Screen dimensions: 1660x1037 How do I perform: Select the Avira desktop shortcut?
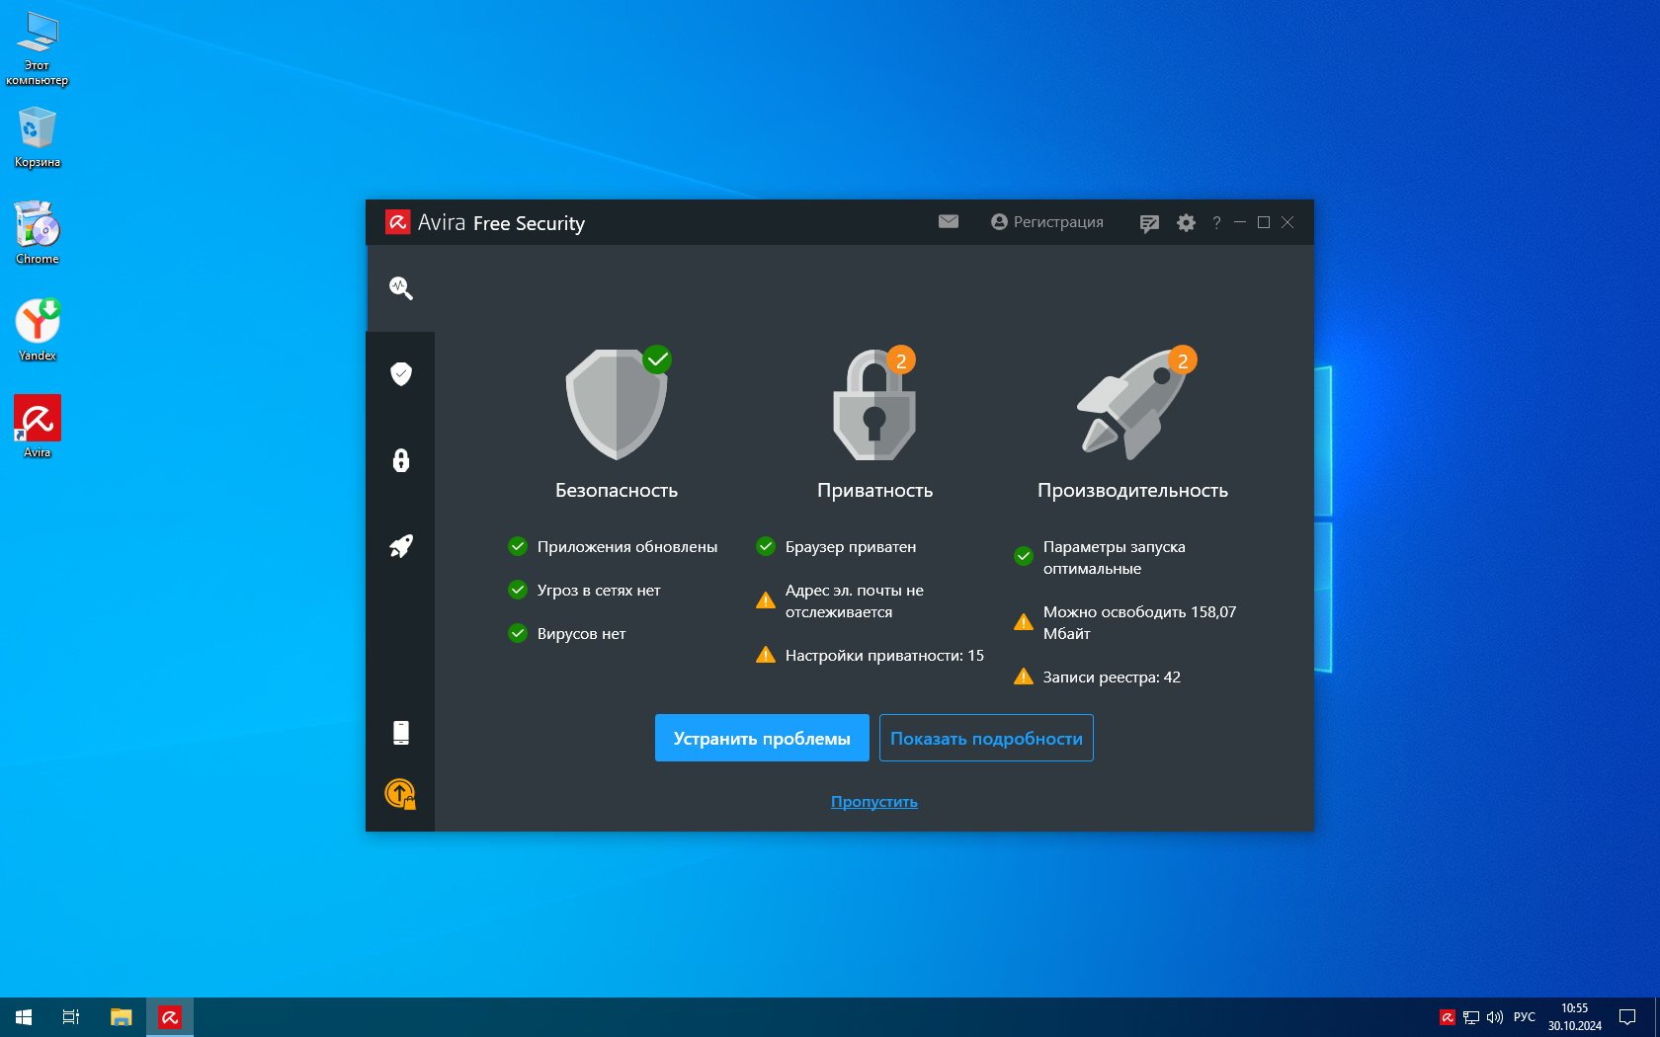(x=38, y=427)
